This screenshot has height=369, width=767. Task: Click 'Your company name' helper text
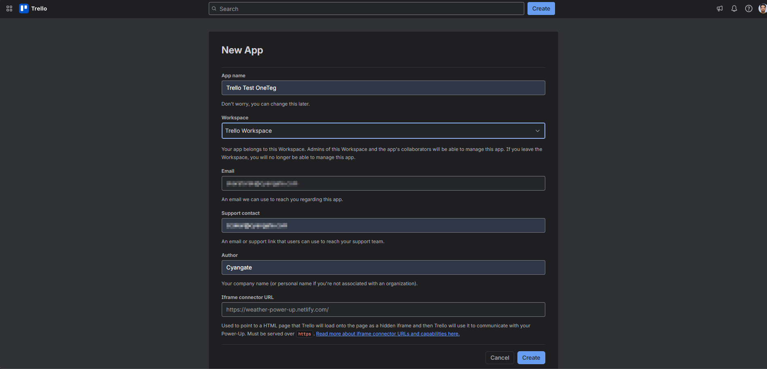319,284
